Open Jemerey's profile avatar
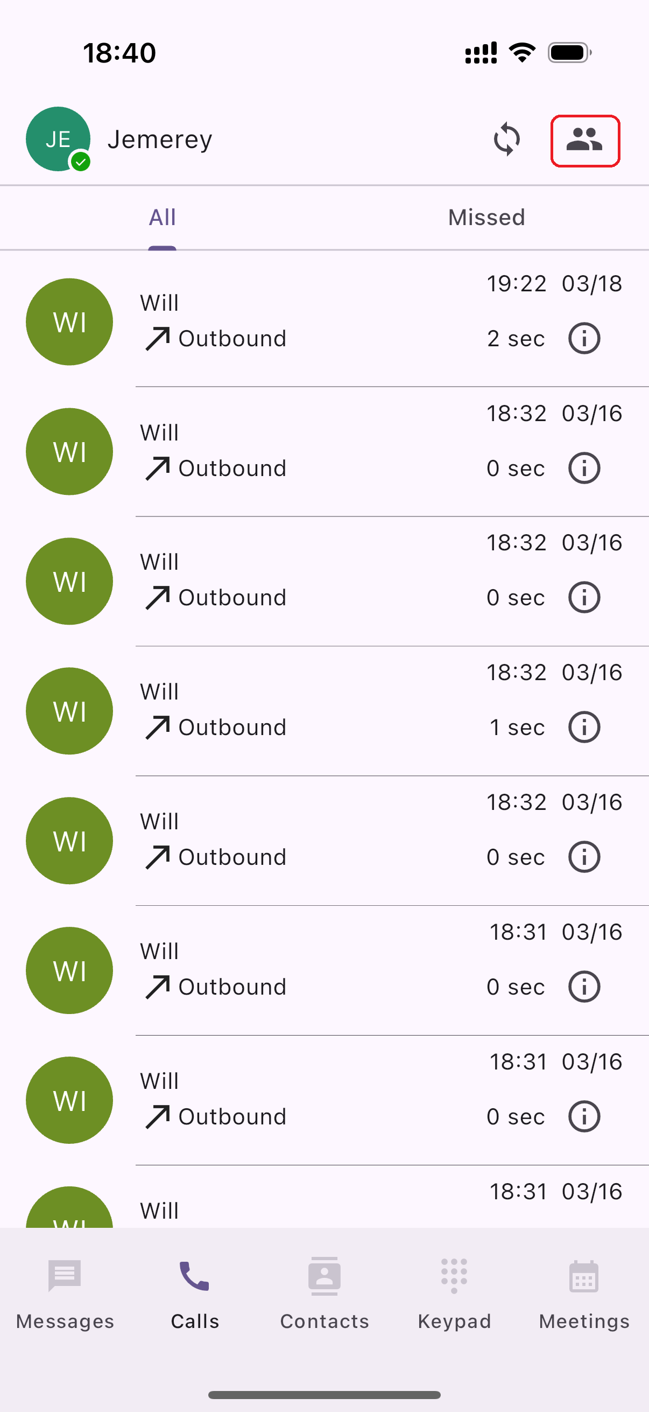649x1412 pixels. click(58, 139)
